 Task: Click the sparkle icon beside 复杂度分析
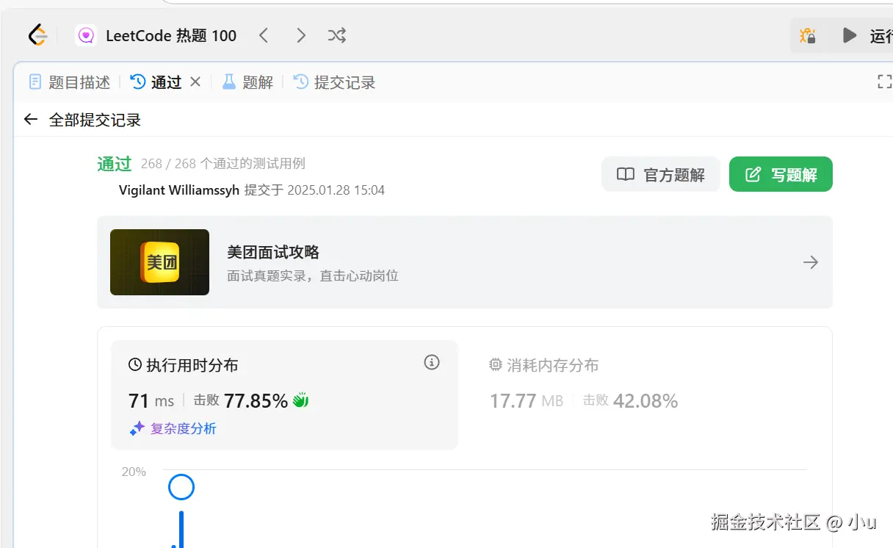[x=137, y=429]
